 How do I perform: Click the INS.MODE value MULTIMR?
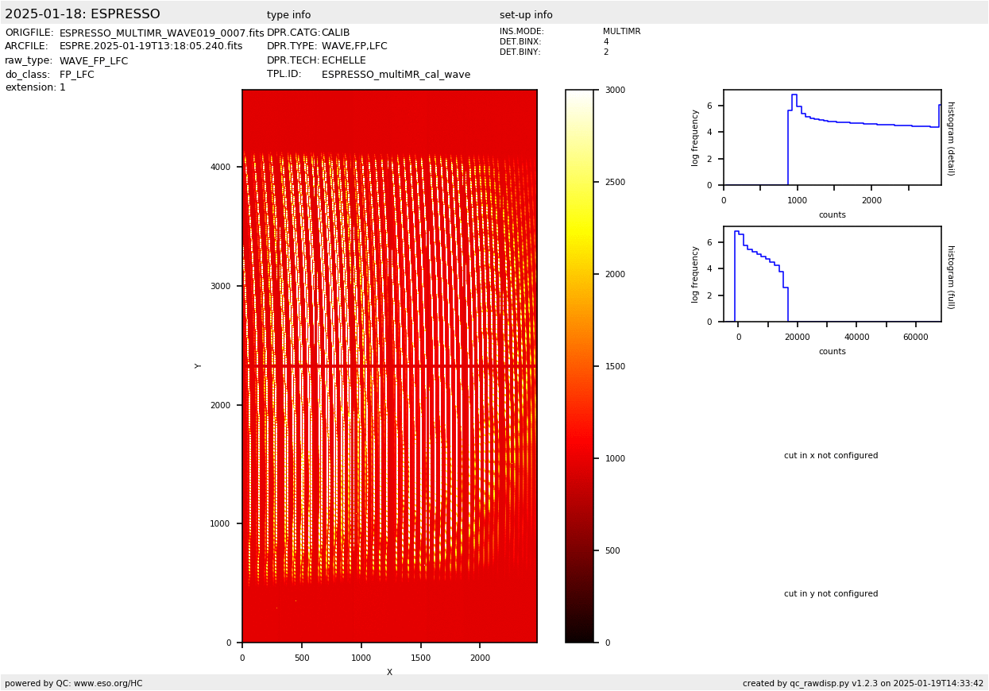click(621, 32)
